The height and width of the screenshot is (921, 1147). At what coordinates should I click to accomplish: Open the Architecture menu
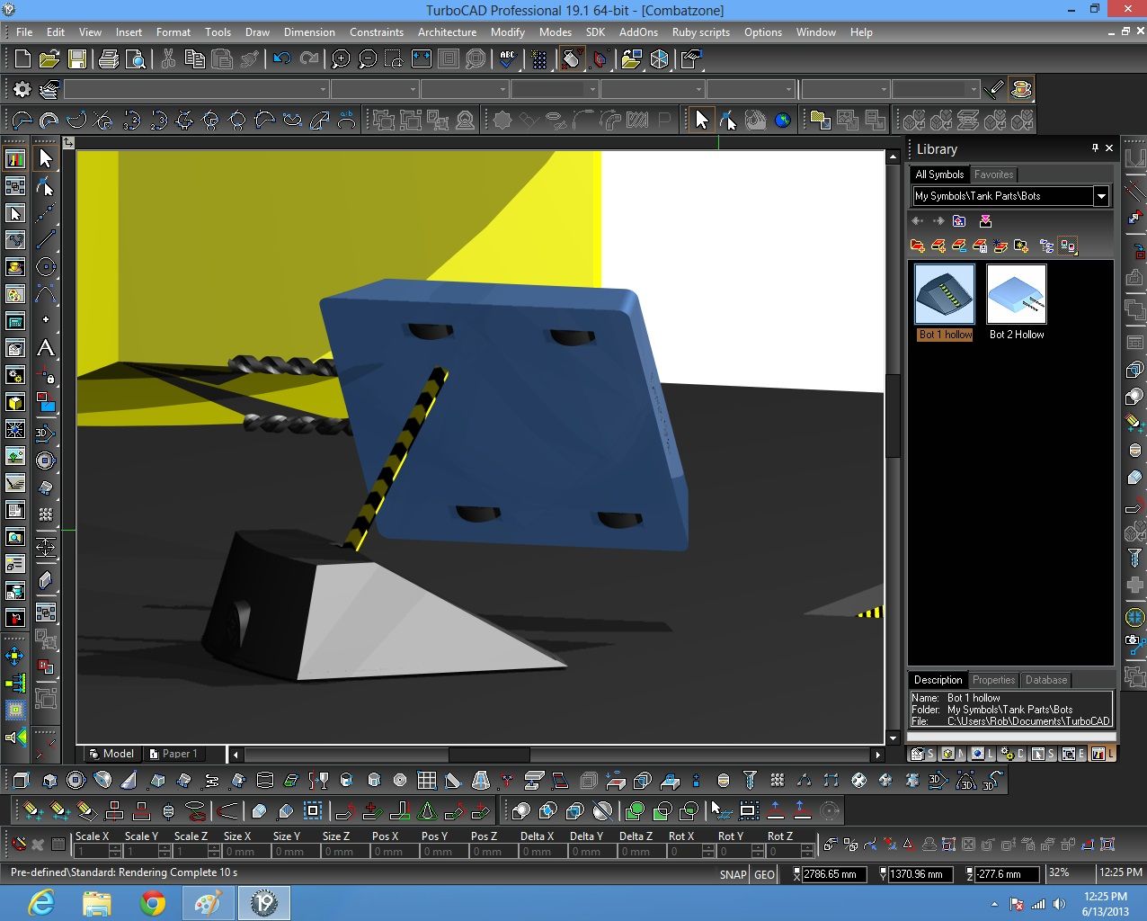click(447, 32)
